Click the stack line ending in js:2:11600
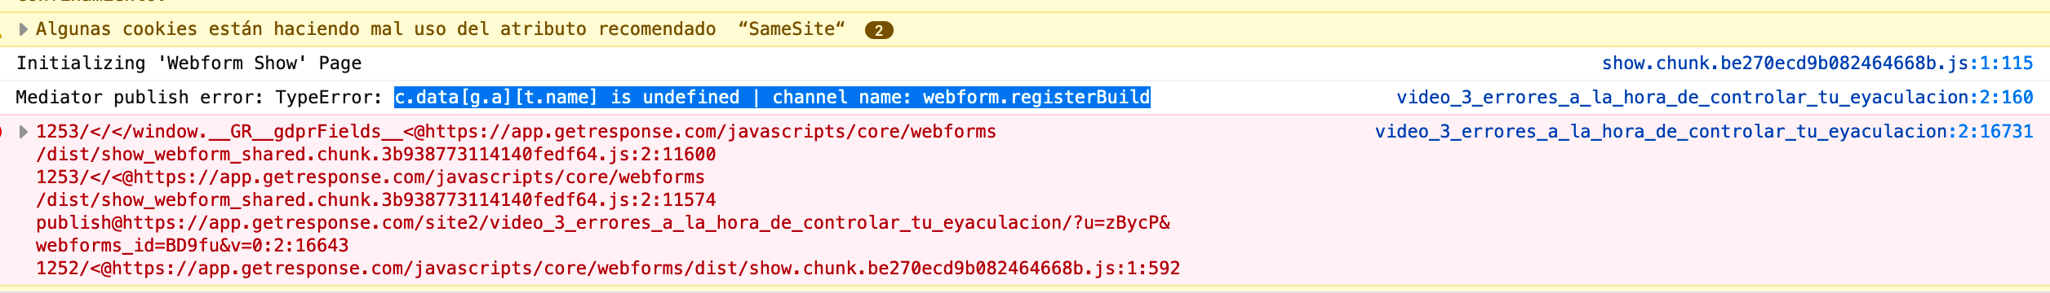 [x=375, y=155]
